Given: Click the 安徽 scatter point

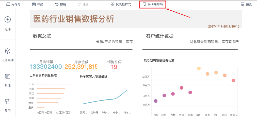Looking at the screenshot, I should pos(190,92).
